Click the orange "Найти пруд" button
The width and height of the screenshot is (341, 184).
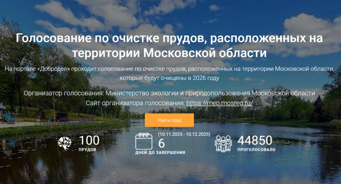tap(169, 120)
